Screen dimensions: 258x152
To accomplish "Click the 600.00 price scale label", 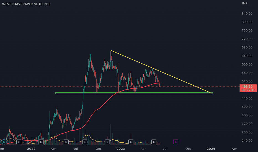I will [247, 64].
